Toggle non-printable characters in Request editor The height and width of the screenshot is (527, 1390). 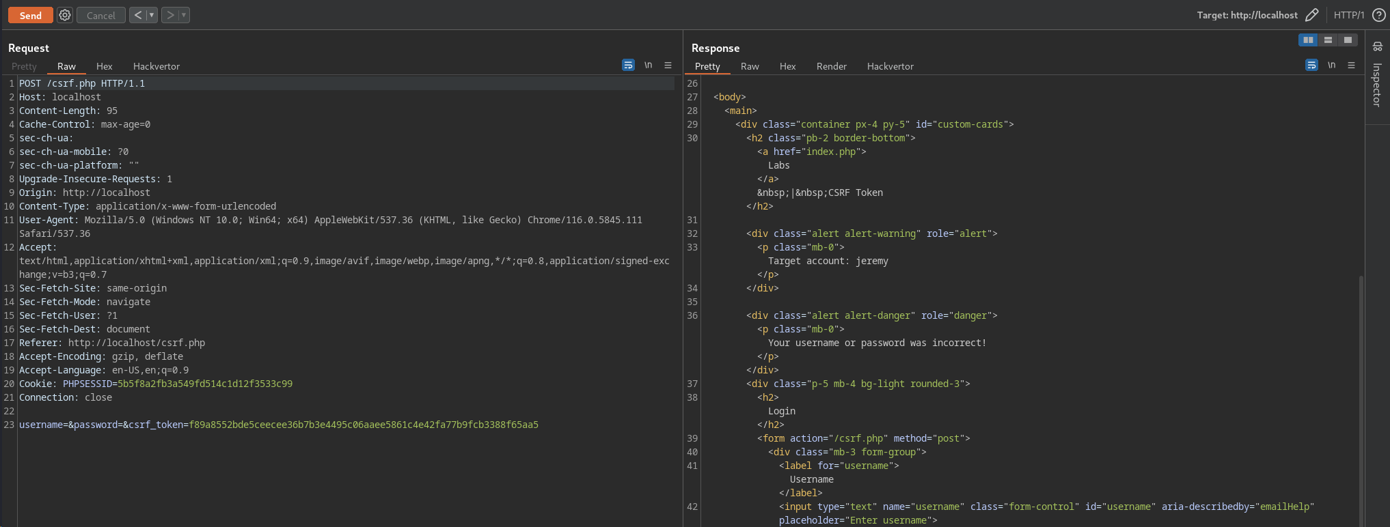[648, 66]
